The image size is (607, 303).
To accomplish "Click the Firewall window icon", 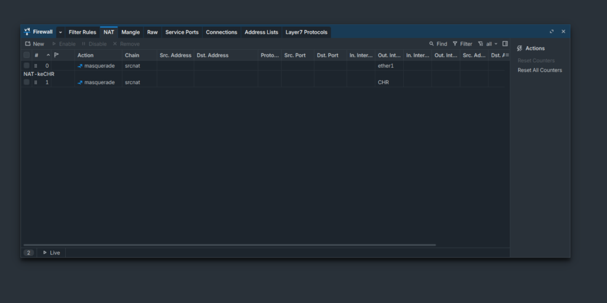I will pyautogui.click(x=27, y=32).
